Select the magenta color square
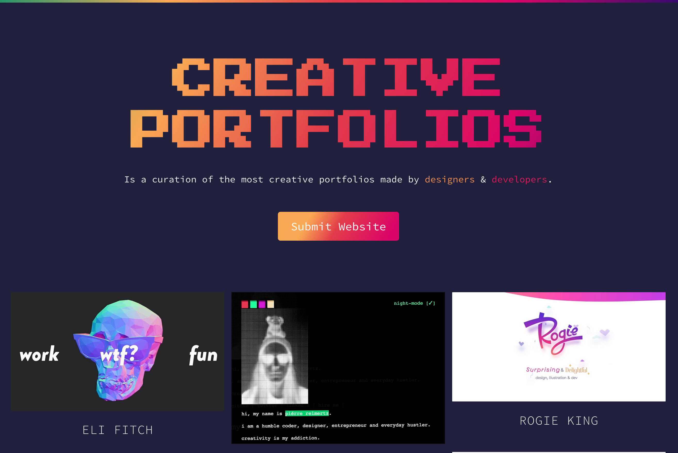The height and width of the screenshot is (453, 678). (x=262, y=304)
